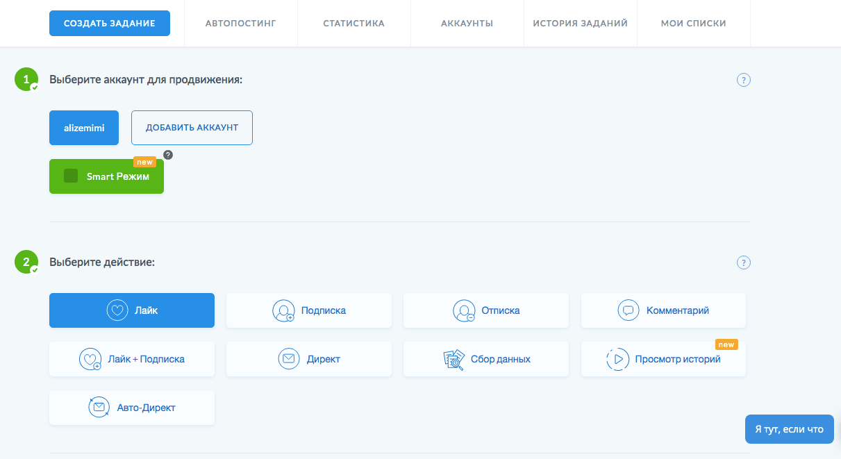
Task: Go to История заданий tab
Action: tap(580, 24)
